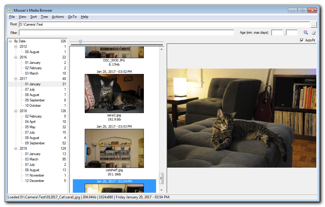Select the catshelf.jpg thumbnail
Viewport: 325px width, 207px height.
click(x=114, y=148)
